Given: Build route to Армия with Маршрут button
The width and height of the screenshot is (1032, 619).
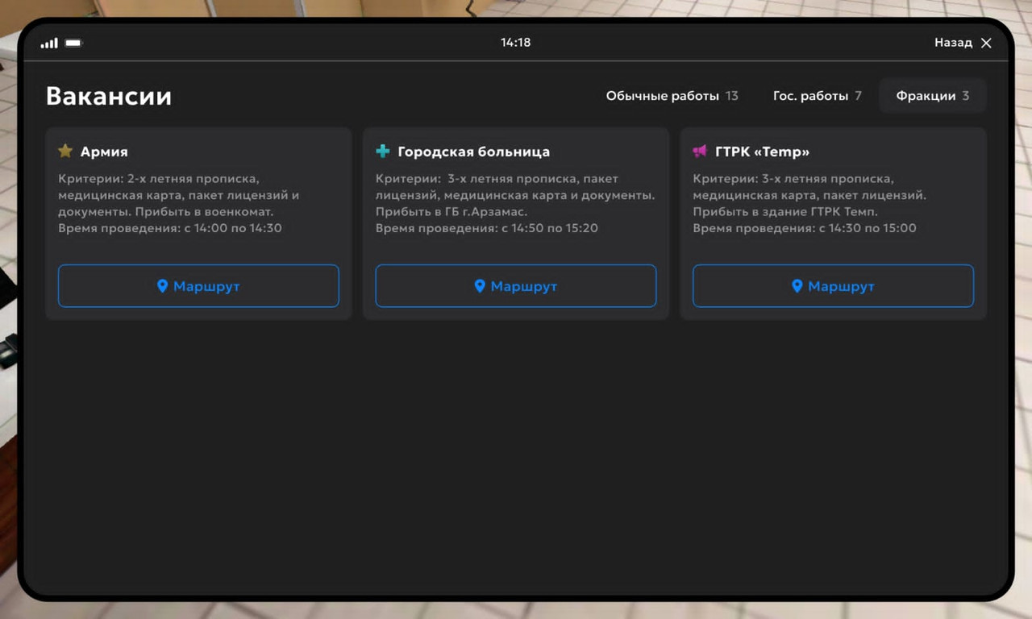Looking at the screenshot, I should pyautogui.click(x=198, y=286).
